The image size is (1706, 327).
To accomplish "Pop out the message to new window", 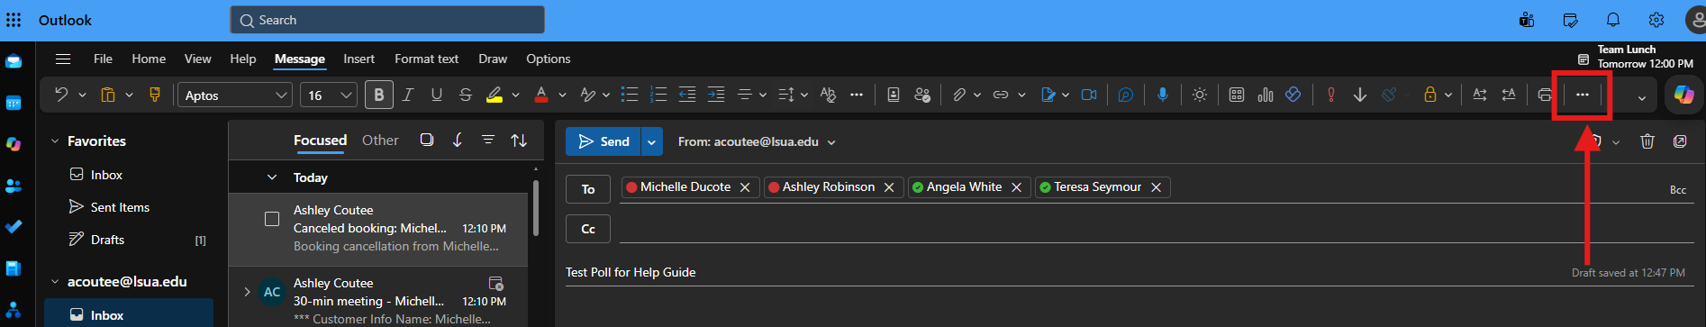I will (x=1680, y=141).
